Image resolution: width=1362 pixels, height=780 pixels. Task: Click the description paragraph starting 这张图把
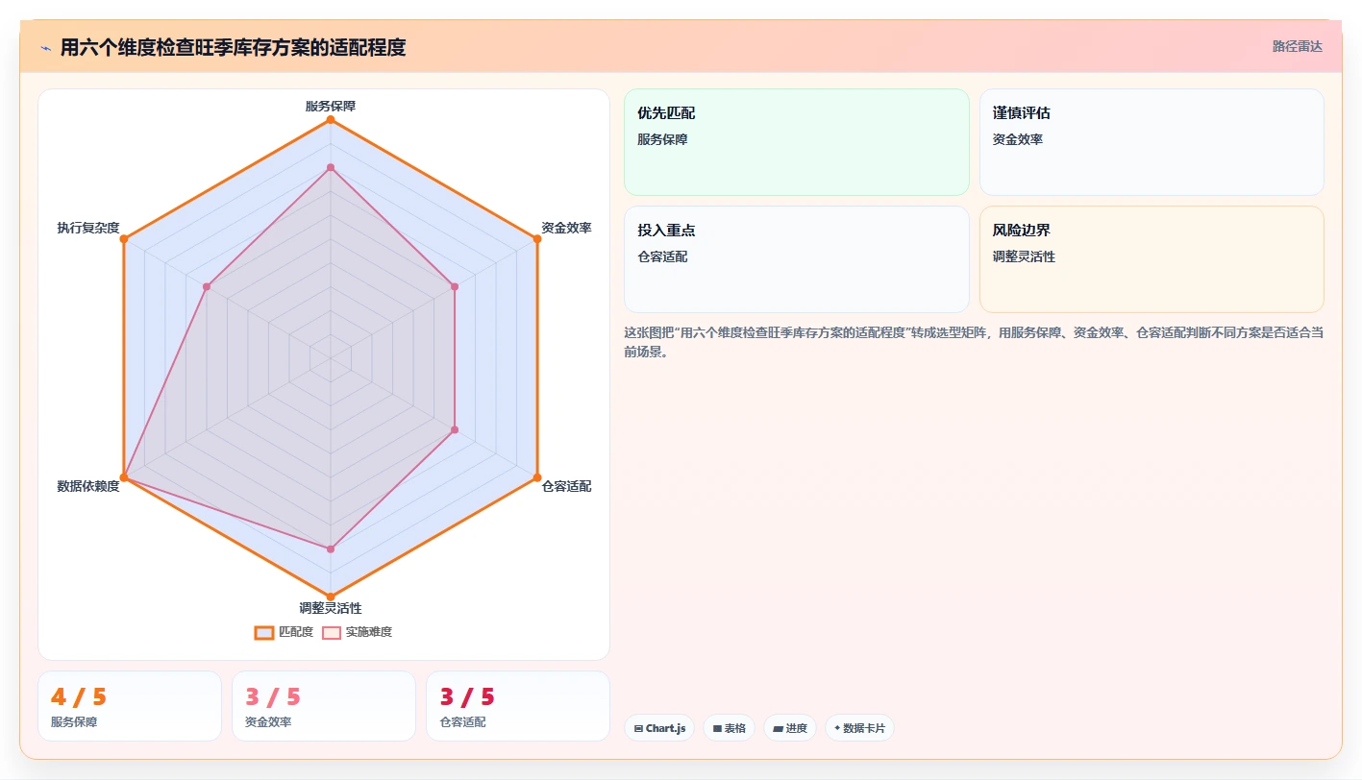coord(974,342)
